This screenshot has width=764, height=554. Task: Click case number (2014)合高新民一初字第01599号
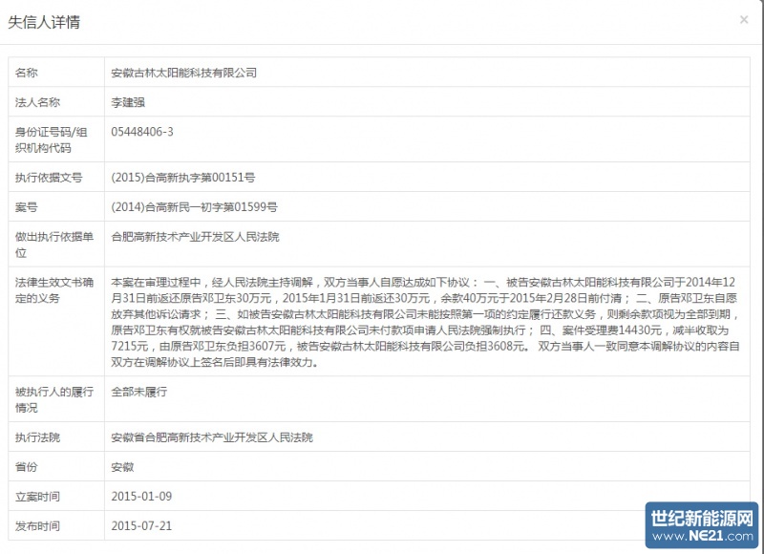(194, 206)
